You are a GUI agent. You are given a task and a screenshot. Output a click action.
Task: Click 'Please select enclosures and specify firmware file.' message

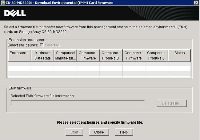(x=100, y=122)
